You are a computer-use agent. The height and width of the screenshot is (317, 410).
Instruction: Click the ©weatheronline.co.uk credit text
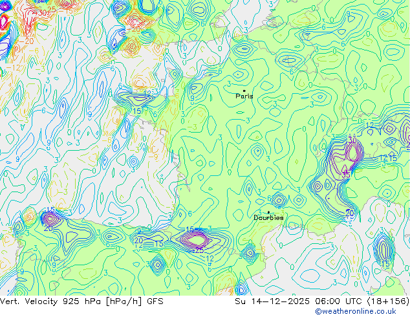coord(356,311)
